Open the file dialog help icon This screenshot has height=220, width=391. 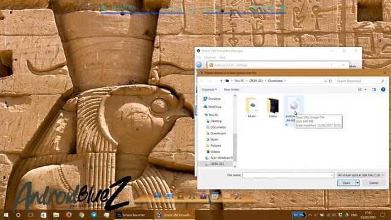[383, 89]
